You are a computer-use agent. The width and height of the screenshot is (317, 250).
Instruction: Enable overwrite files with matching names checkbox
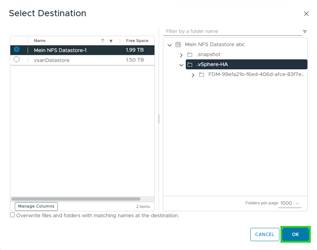[x=13, y=215]
